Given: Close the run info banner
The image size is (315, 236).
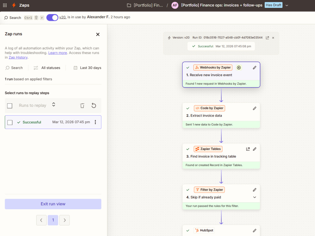Looking at the screenshot, I should click(x=273, y=38).
